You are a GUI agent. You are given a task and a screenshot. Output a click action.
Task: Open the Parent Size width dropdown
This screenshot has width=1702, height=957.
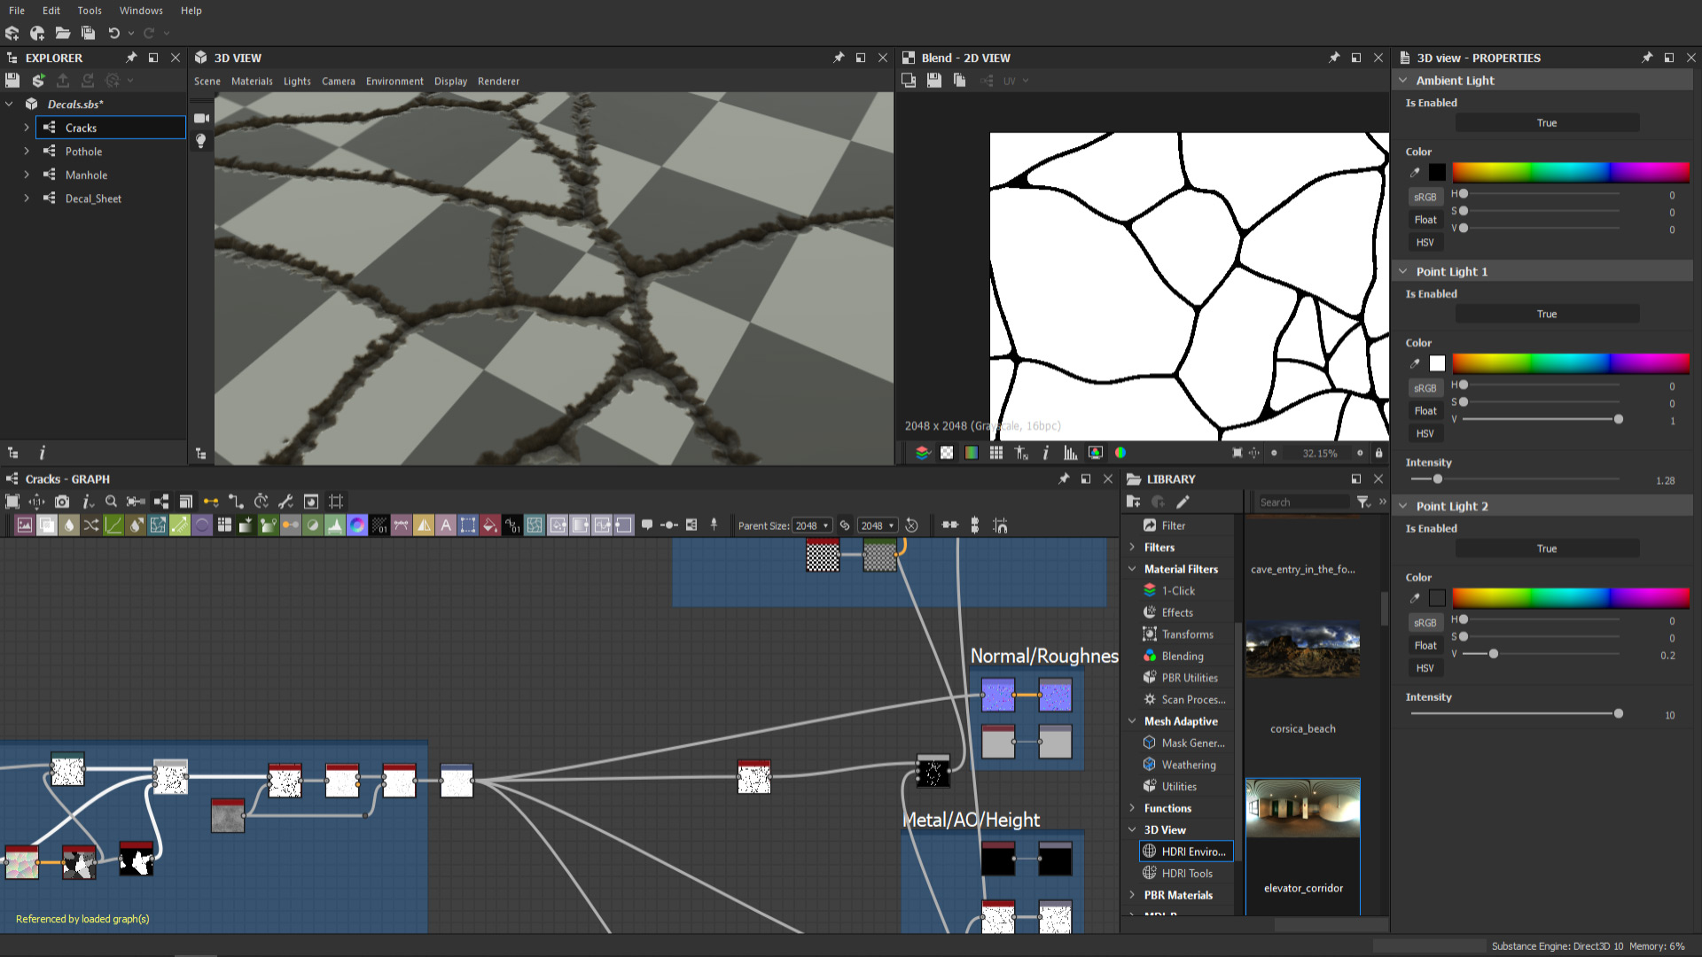click(812, 525)
